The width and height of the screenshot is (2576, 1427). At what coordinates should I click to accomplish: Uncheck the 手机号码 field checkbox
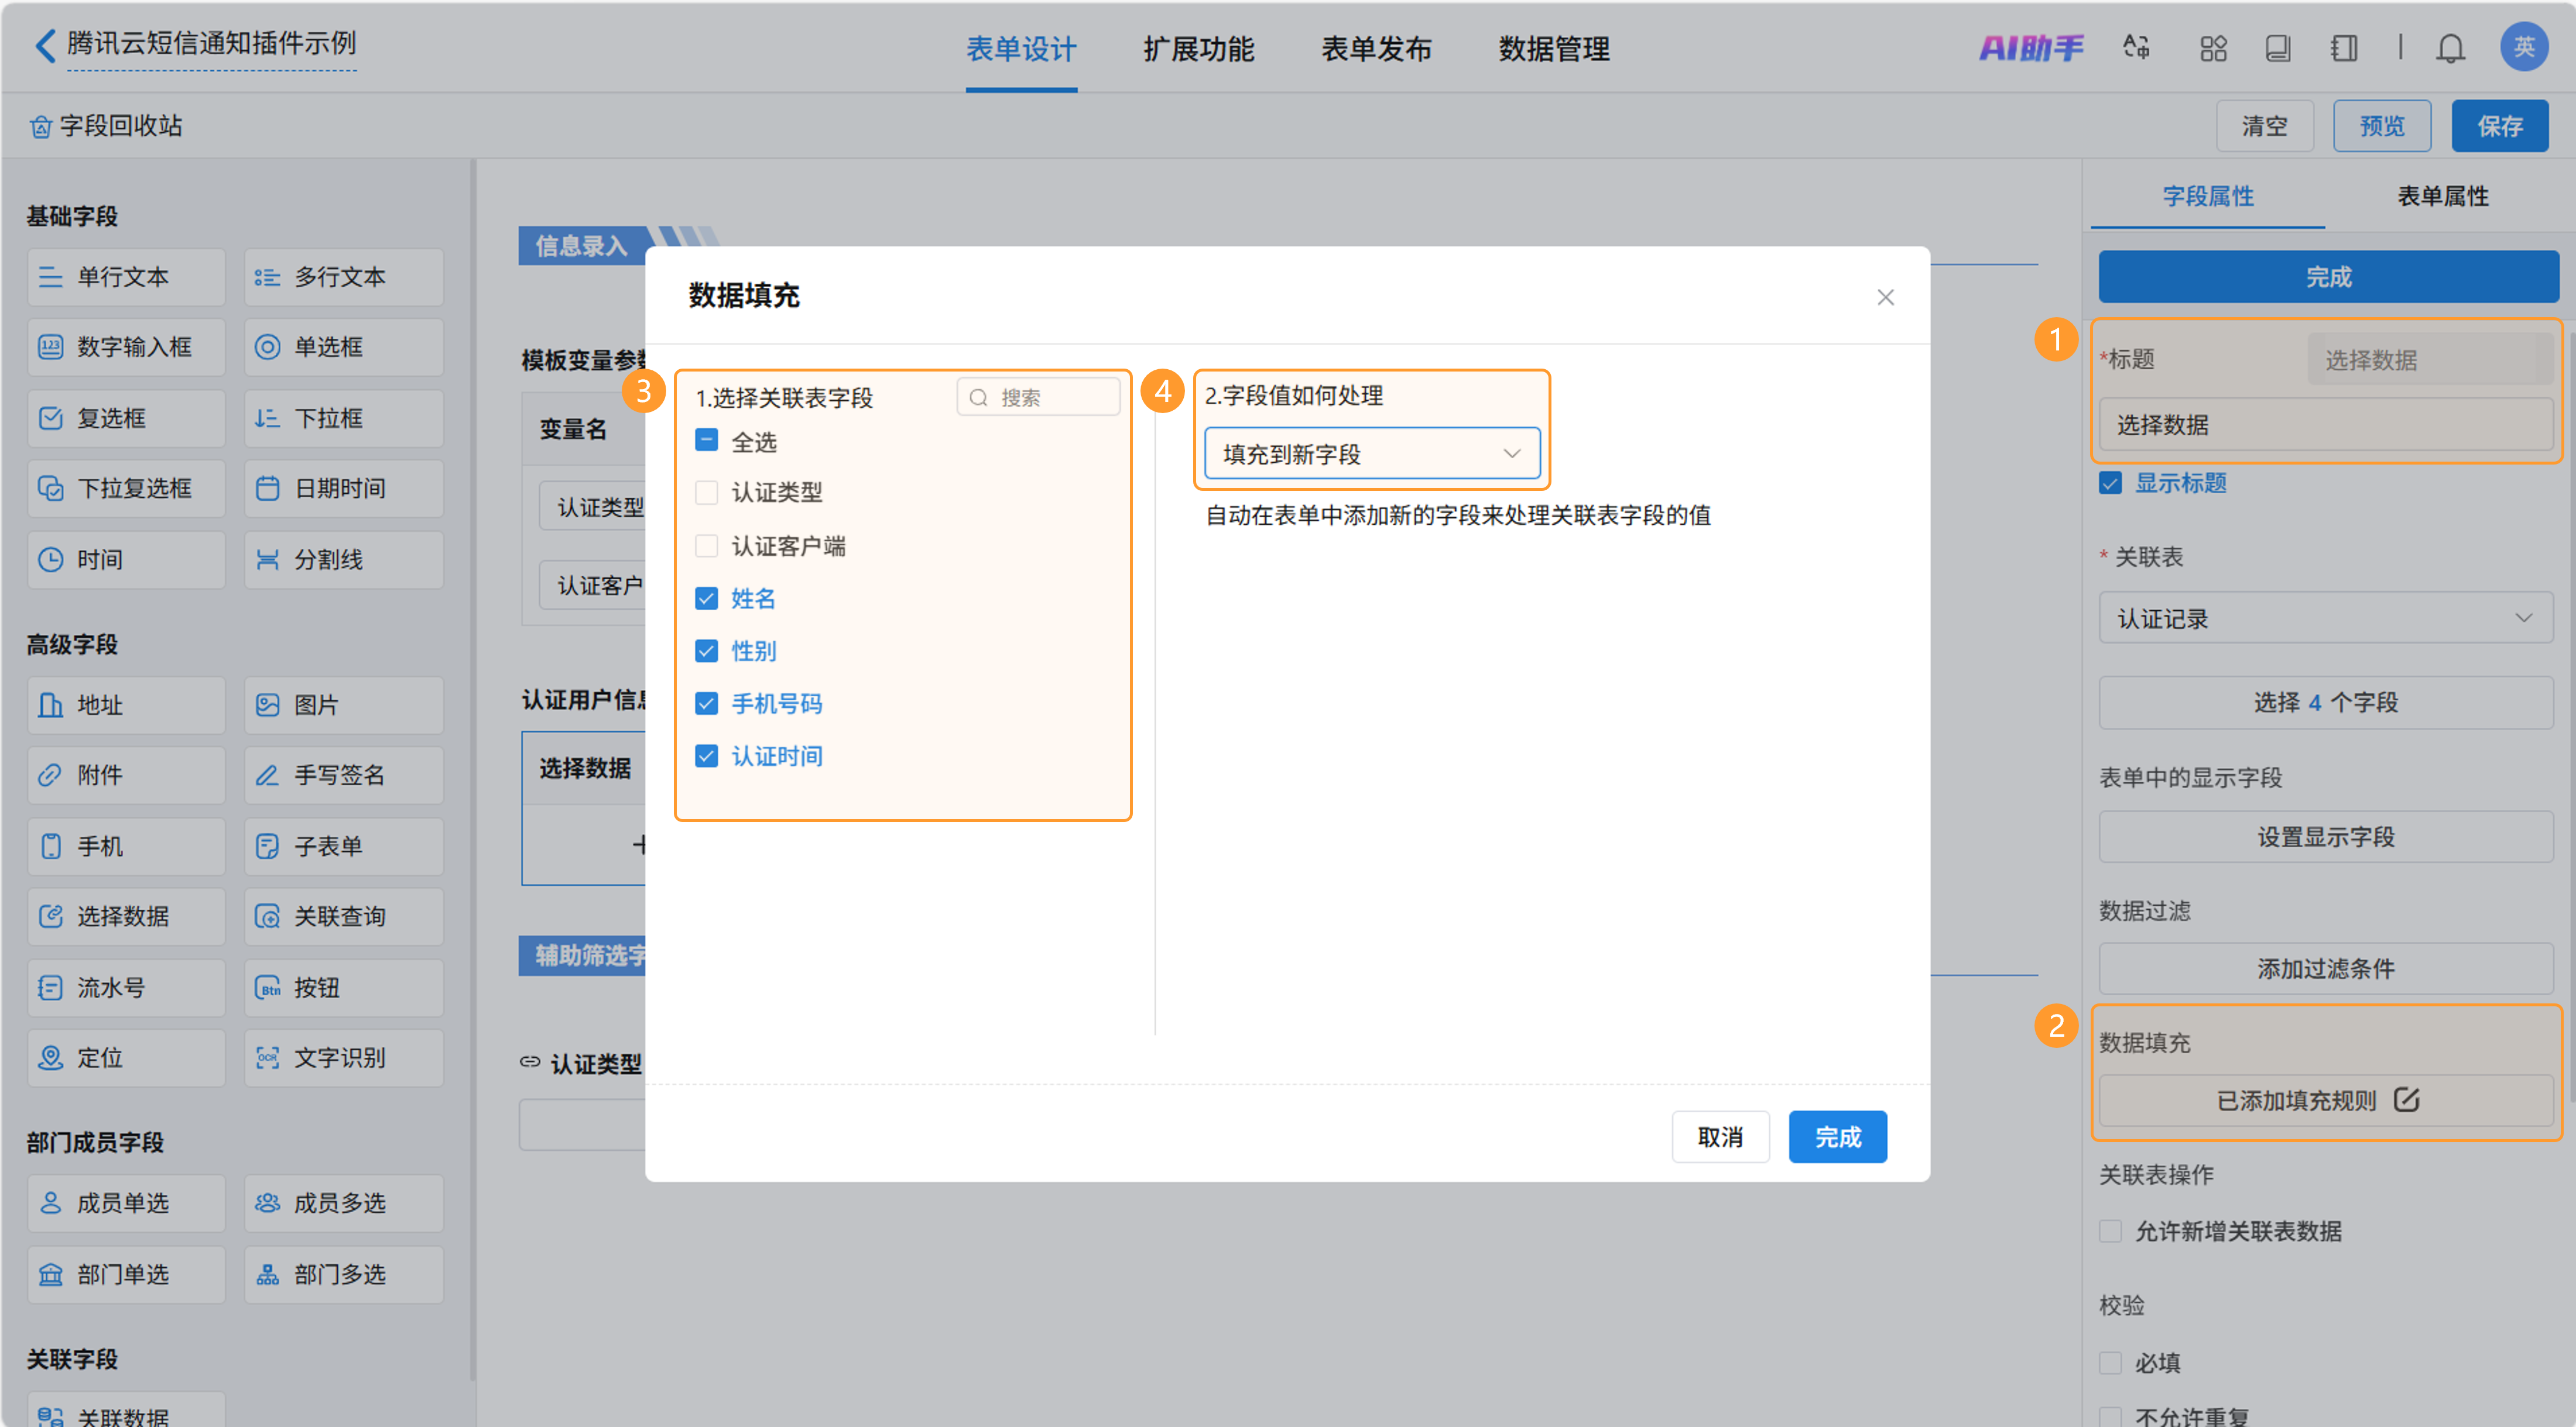click(706, 703)
